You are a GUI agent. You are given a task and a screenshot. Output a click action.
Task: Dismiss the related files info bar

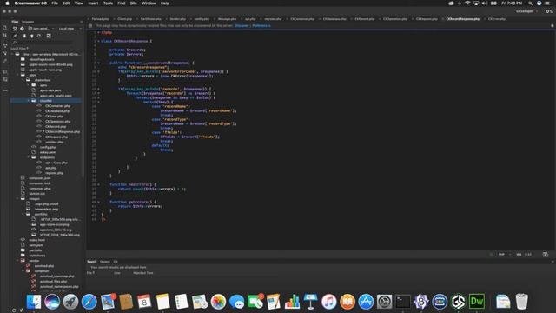tap(553, 25)
